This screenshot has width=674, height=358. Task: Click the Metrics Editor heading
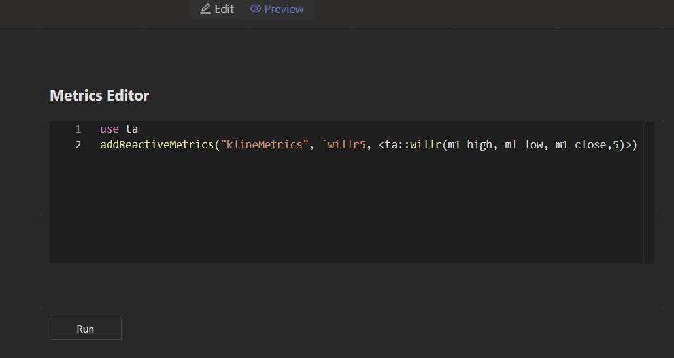pos(99,95)
